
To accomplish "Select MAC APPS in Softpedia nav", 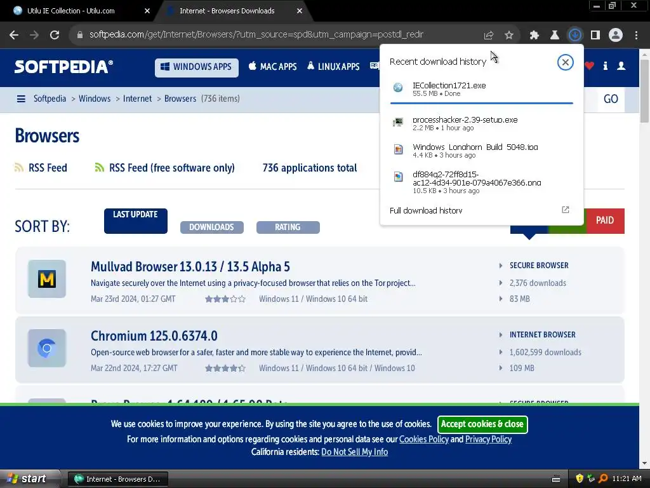I will tap(273, 66).
